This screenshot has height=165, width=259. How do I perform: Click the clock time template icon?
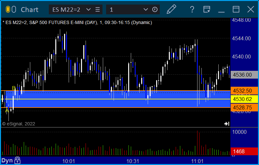155,9
